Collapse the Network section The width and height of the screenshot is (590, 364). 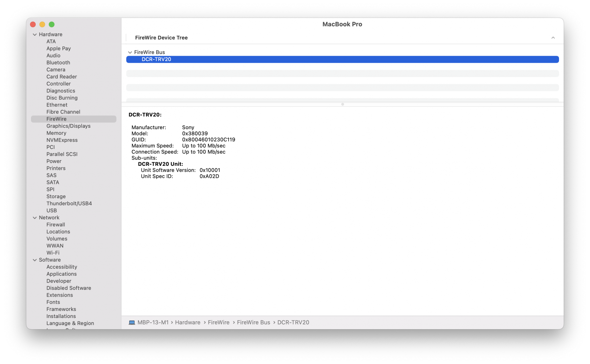35,217
